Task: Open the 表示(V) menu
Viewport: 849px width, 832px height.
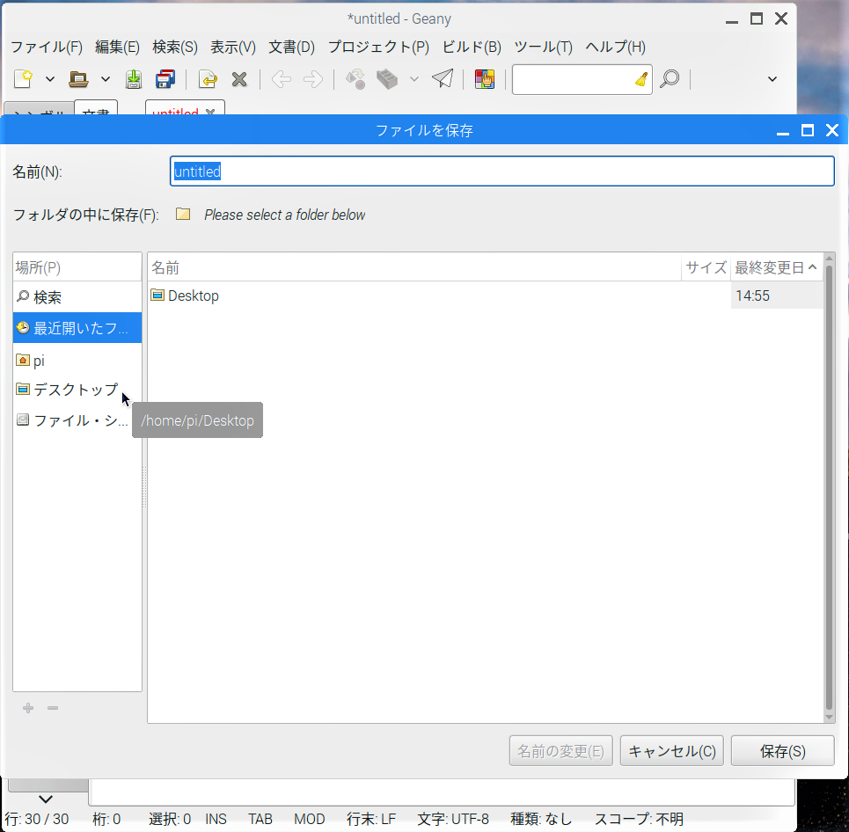Action: [x=233, y=47]
